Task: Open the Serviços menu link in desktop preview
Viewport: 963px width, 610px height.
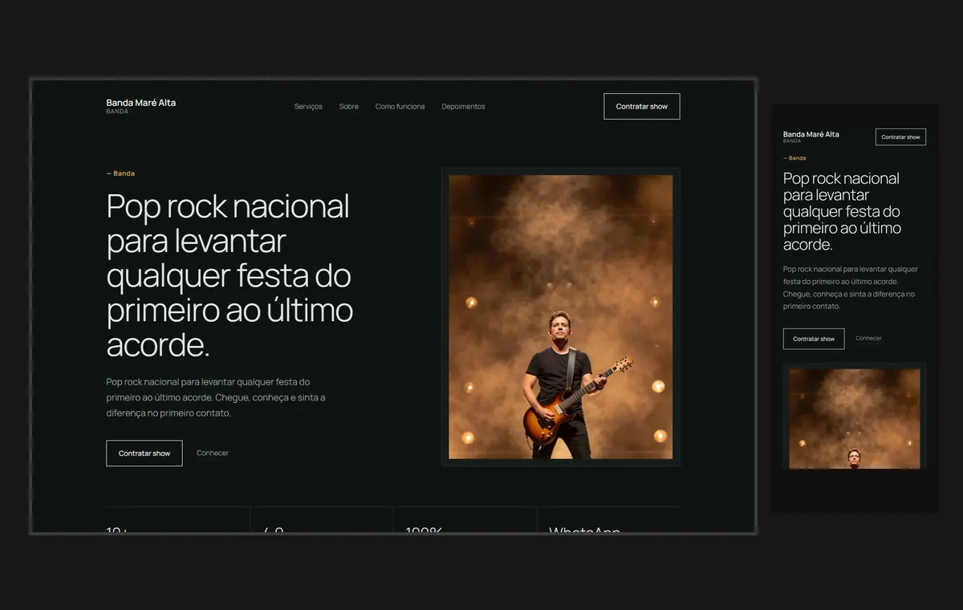Action: click(308, 107)
